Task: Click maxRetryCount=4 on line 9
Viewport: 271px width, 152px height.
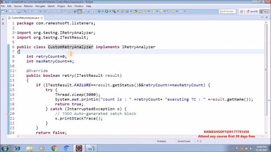Action: click(x=55, y=61)
